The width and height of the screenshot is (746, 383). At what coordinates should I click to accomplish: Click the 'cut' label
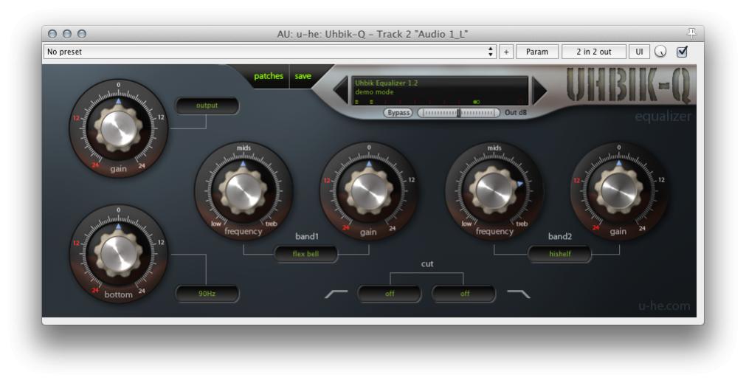click(x=427, y=264)
